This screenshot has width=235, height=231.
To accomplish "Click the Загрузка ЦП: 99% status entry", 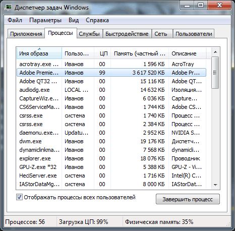I will [83, 222].
